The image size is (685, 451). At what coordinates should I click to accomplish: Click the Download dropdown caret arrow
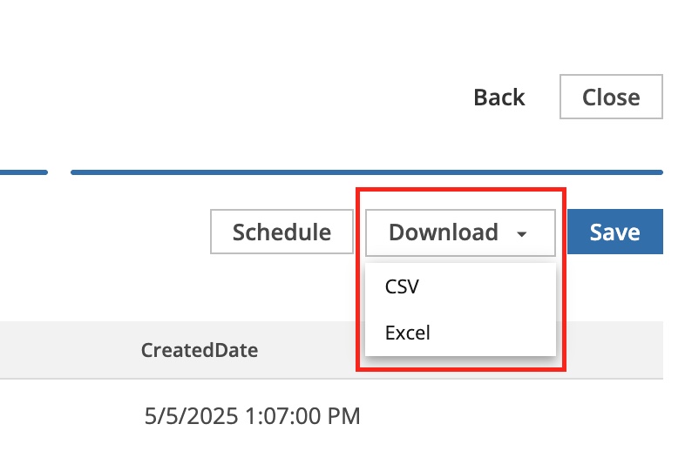522,233
